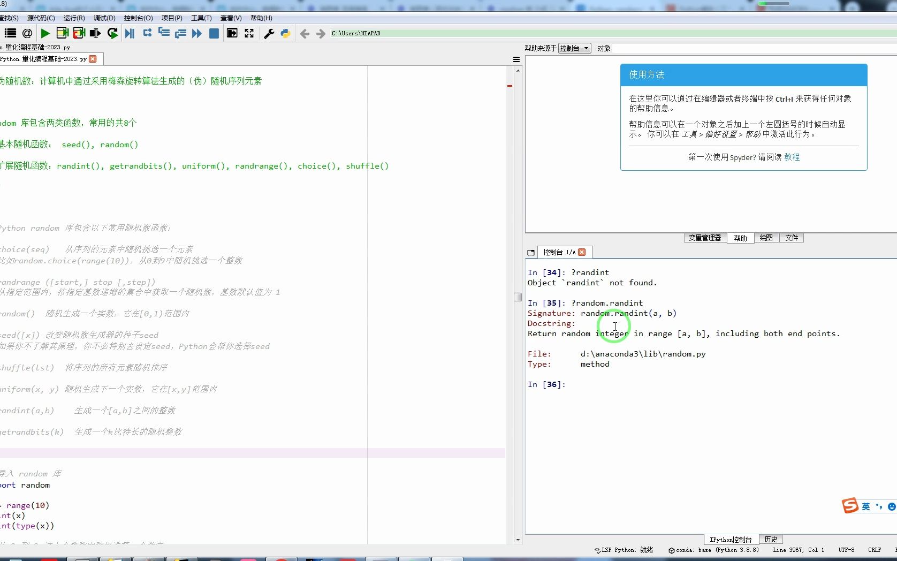Switch to the 文件 tab
The image size is (897, 561).
coord(792,238)
